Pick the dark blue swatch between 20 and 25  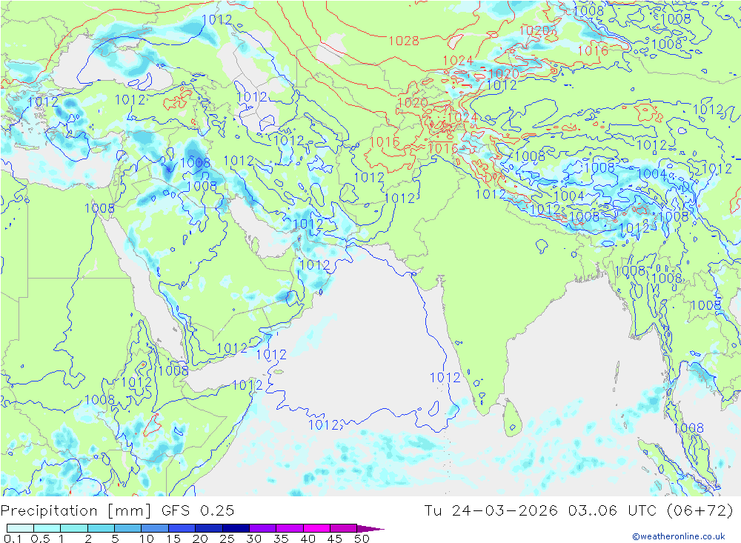[x=209, y=528]
